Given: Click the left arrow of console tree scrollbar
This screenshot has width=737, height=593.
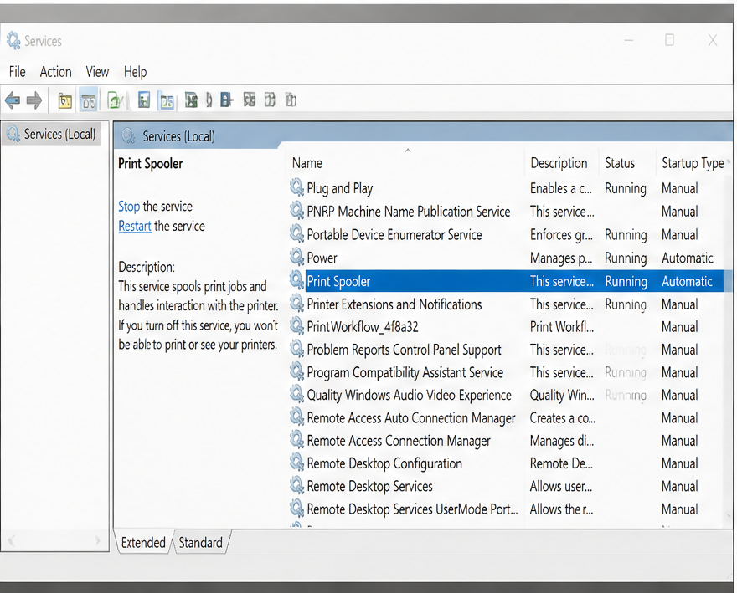Looking at the screenshot, I should tap(11, 541).
